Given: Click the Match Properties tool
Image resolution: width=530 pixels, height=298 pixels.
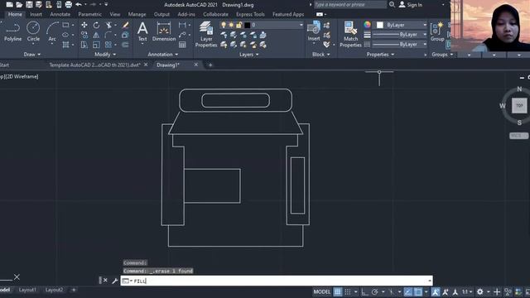Looking at the screenshot, I should click(x=350, y=34).
